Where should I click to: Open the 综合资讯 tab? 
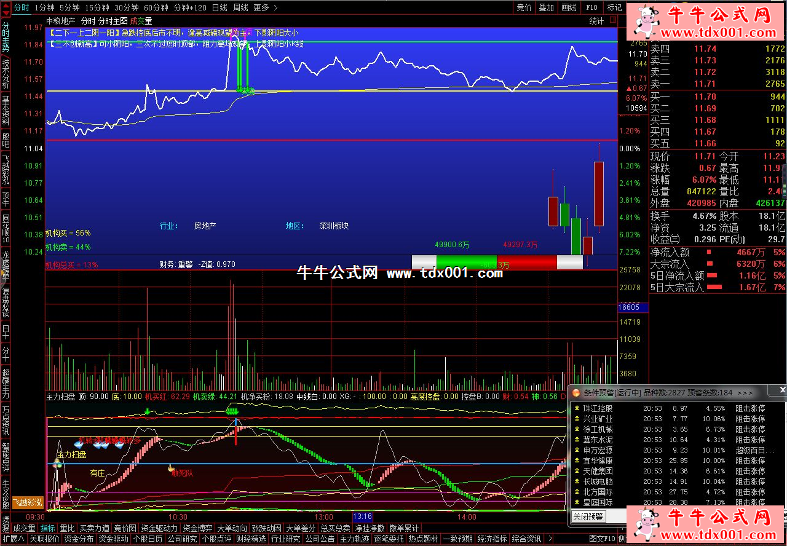[x=527, y=539]
